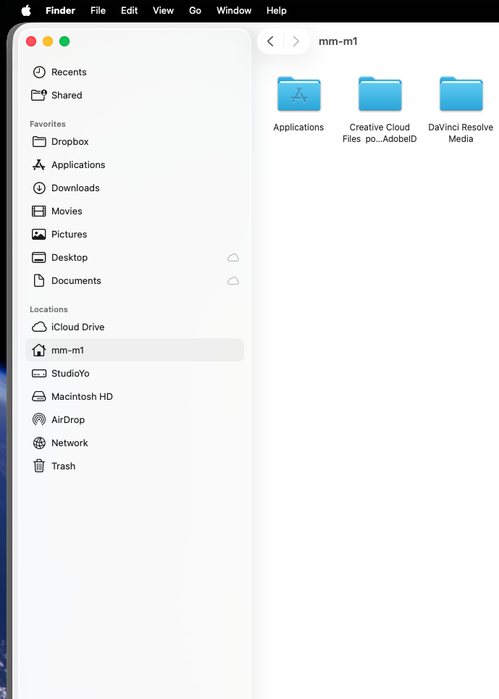Open the Help menu

click(x=276, y=10)
